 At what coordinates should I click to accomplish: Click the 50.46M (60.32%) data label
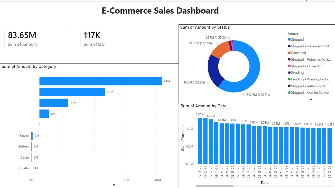click(258, 95)
